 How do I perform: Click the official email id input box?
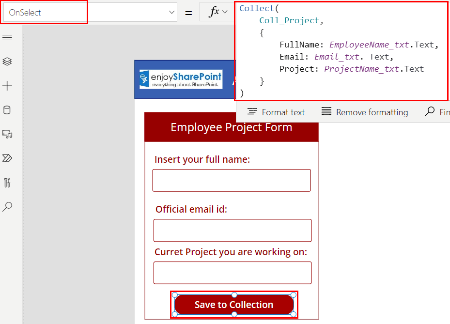click(232, 231)
